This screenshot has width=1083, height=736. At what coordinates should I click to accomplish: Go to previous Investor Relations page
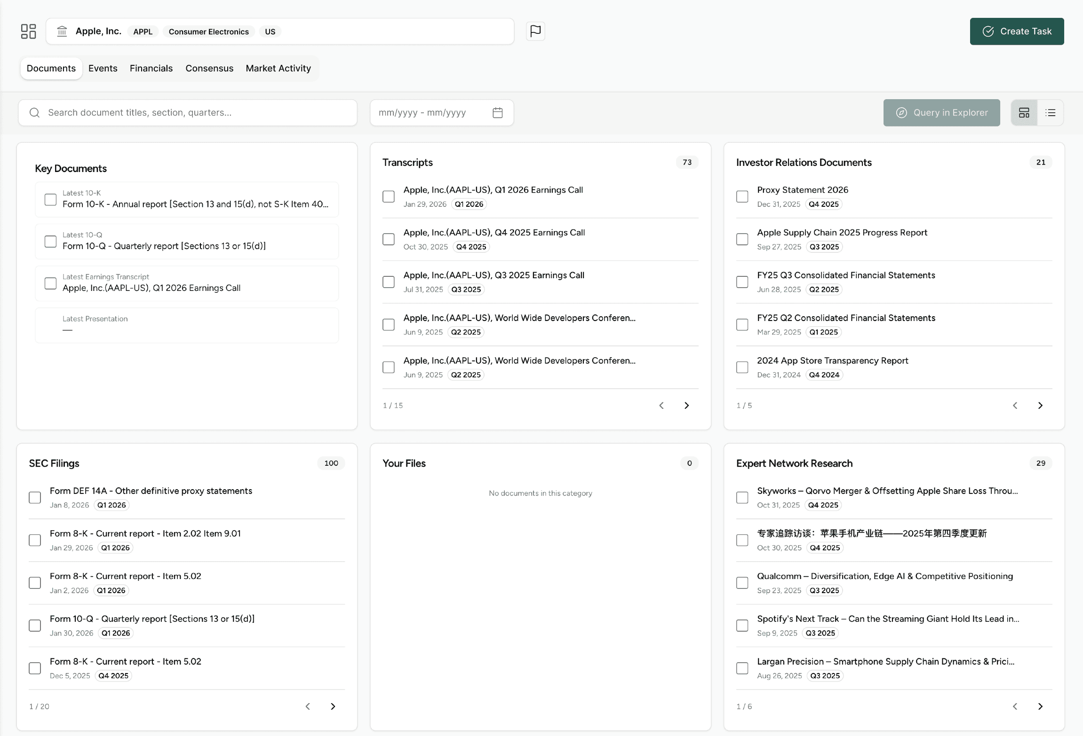[1015, 406]
